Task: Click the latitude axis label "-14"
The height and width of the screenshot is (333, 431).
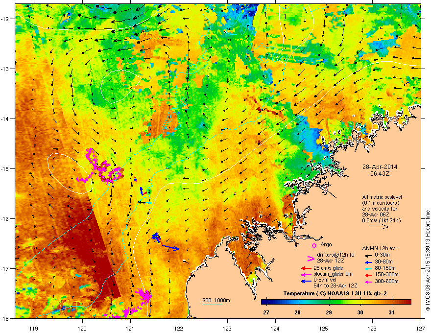Action: [x=5, y=119]
